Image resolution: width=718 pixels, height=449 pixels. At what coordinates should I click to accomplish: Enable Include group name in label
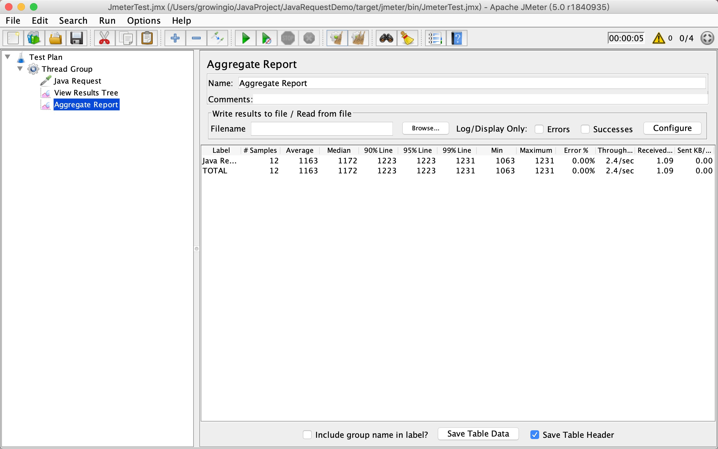pos(307,435)
